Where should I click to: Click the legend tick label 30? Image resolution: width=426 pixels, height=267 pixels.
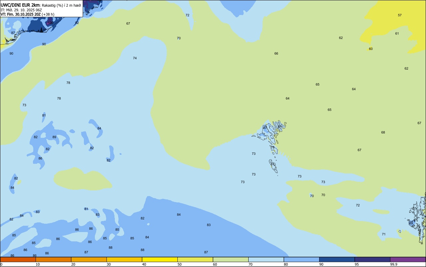(x=108, y=264)
